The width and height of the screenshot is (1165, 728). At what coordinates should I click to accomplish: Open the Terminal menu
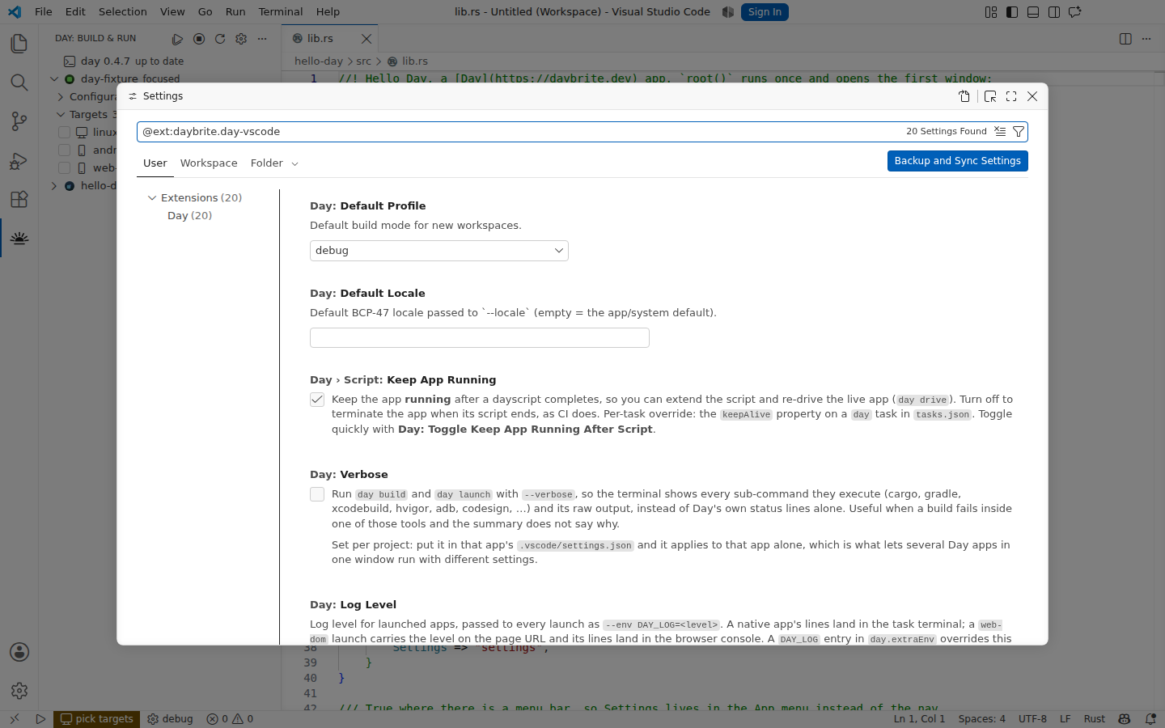[x=281, y=12]
